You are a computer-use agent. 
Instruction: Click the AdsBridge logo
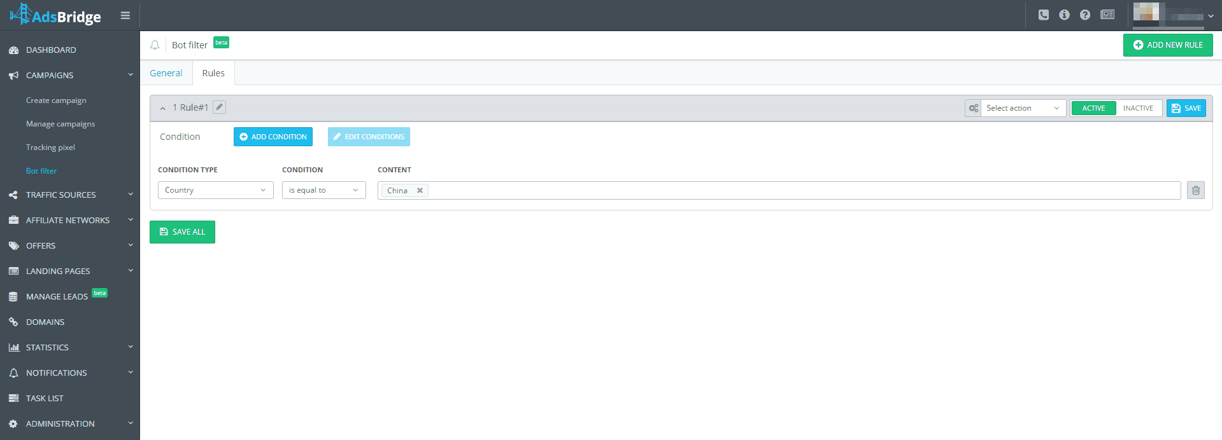[x=55, y=15]
